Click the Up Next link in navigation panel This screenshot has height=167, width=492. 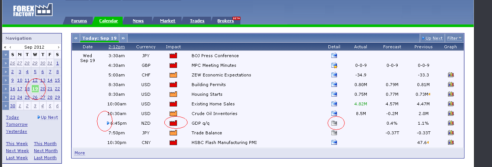coord(48,117)
